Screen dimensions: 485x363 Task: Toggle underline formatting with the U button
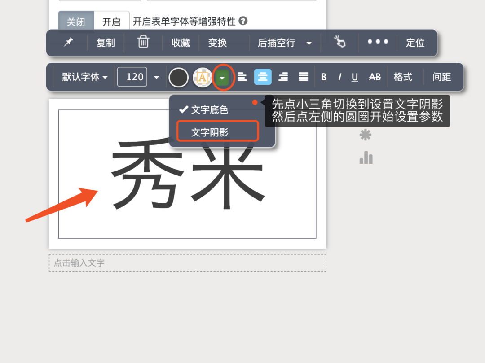[x=354, y=77]
